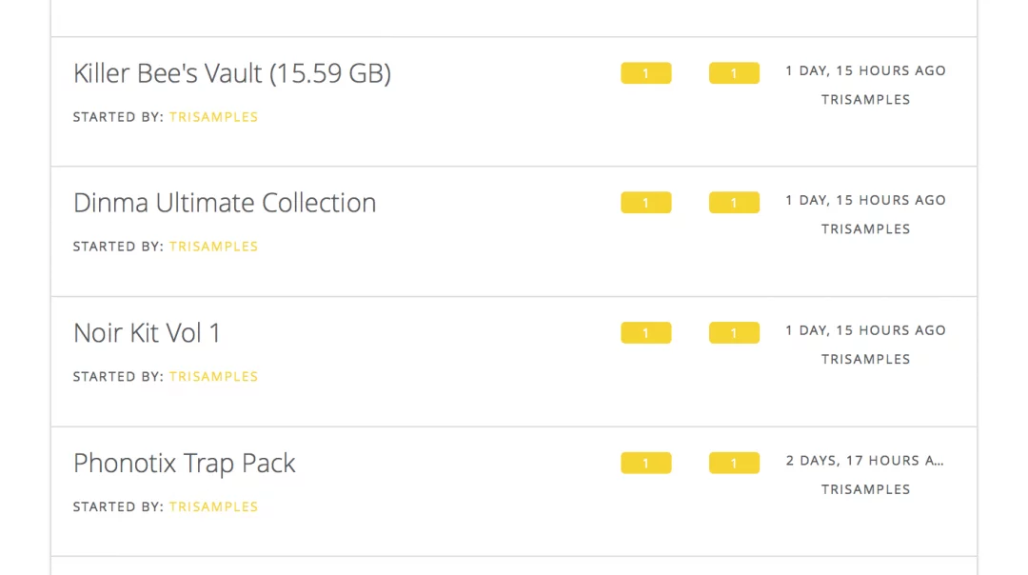Click second yellow count badge for Phonotix Trap Pack
Viewport: 1028px width, 575px height.
tap(734, 463)
